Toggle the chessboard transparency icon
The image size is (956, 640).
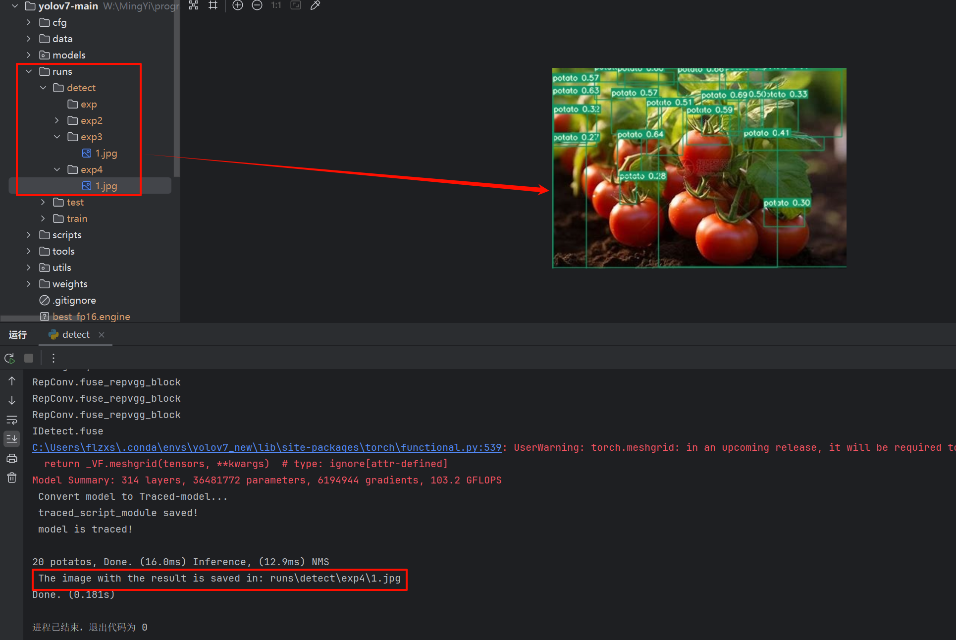pyautogui.click(x=194, y=5)
